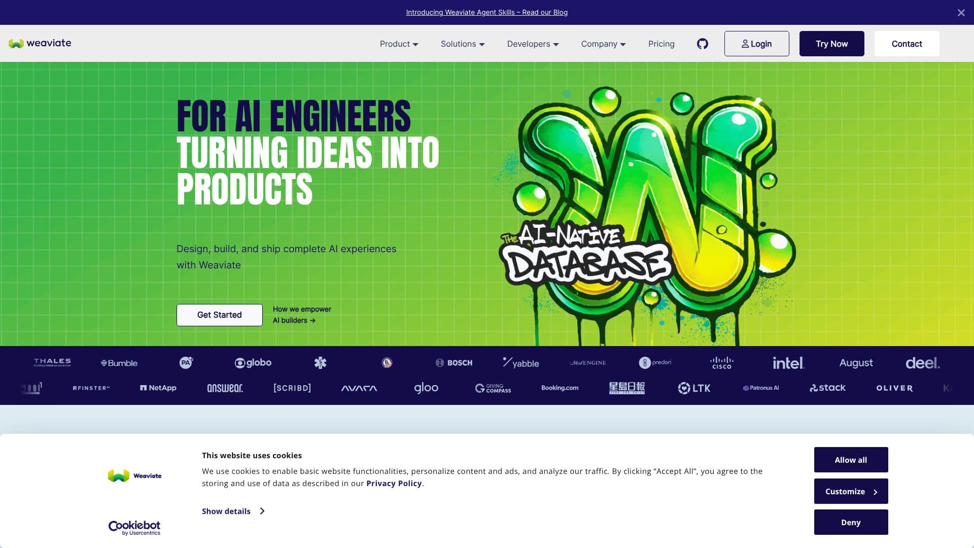
Task: Click the Get Started button
Action: tap(219, 315)
